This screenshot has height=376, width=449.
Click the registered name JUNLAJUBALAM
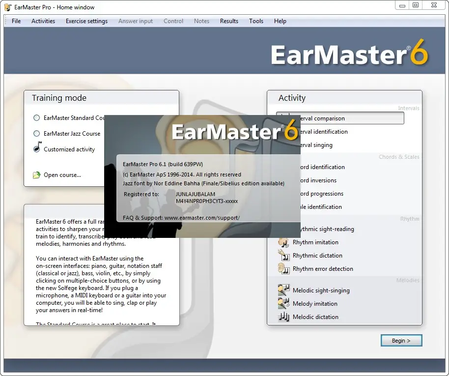pos(196,194)
